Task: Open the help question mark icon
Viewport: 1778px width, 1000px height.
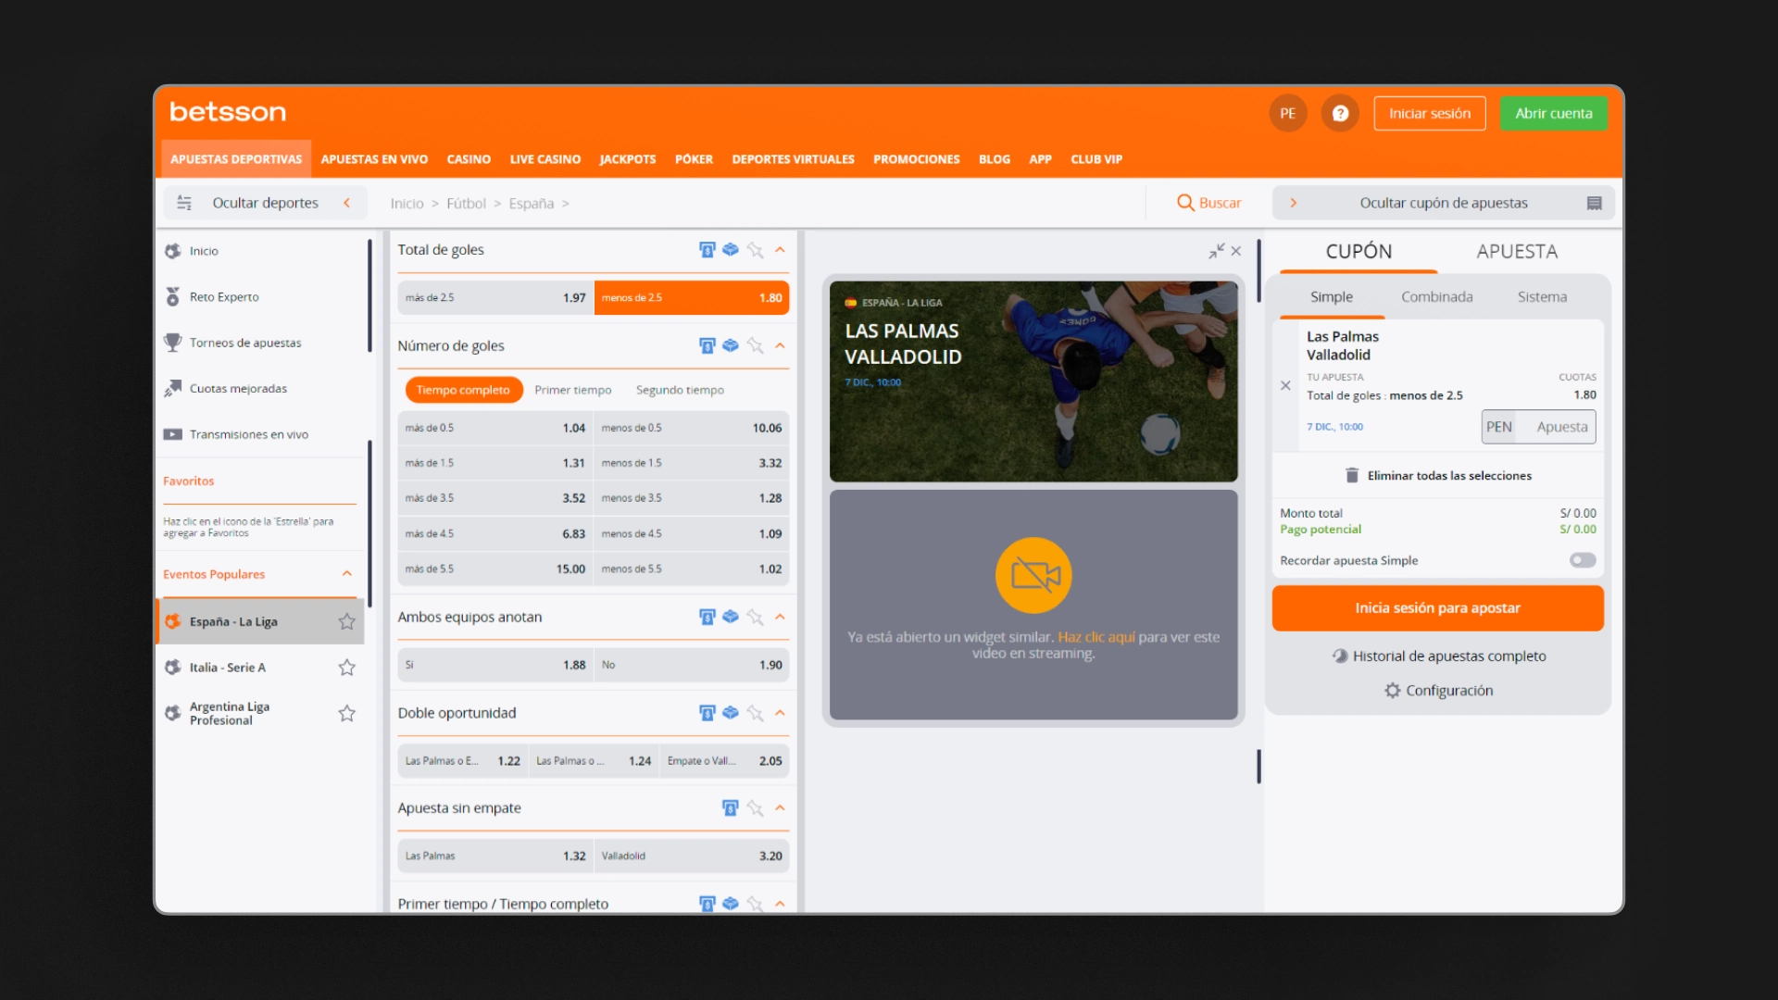Action: tap(1340, 113)
